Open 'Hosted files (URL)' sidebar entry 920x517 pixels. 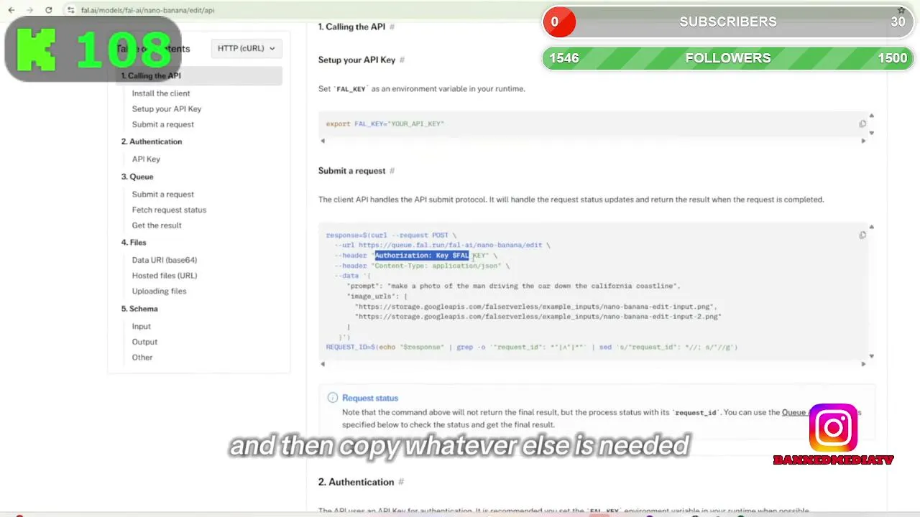165,276
